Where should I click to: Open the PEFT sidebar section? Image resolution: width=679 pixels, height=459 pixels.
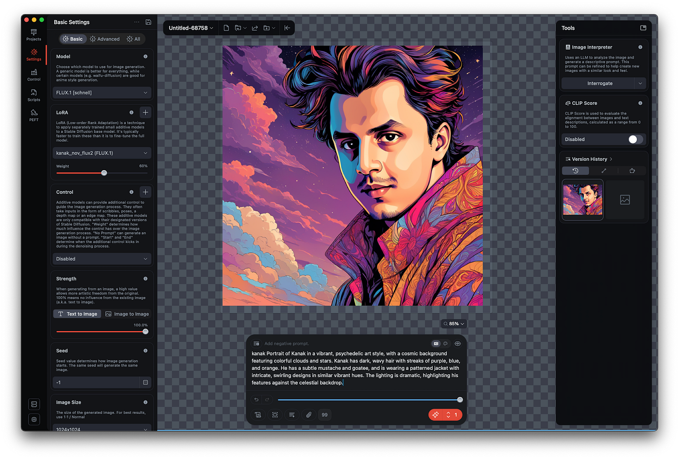pyautogui.click(x=33, y=115)
